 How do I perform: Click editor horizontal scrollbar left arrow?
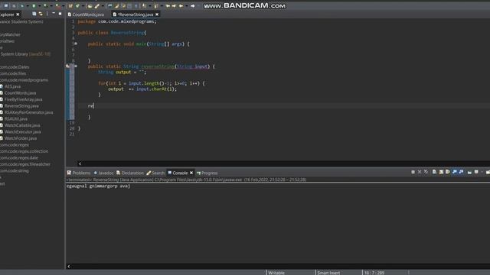pyautogui.click(x=80, y=163)
